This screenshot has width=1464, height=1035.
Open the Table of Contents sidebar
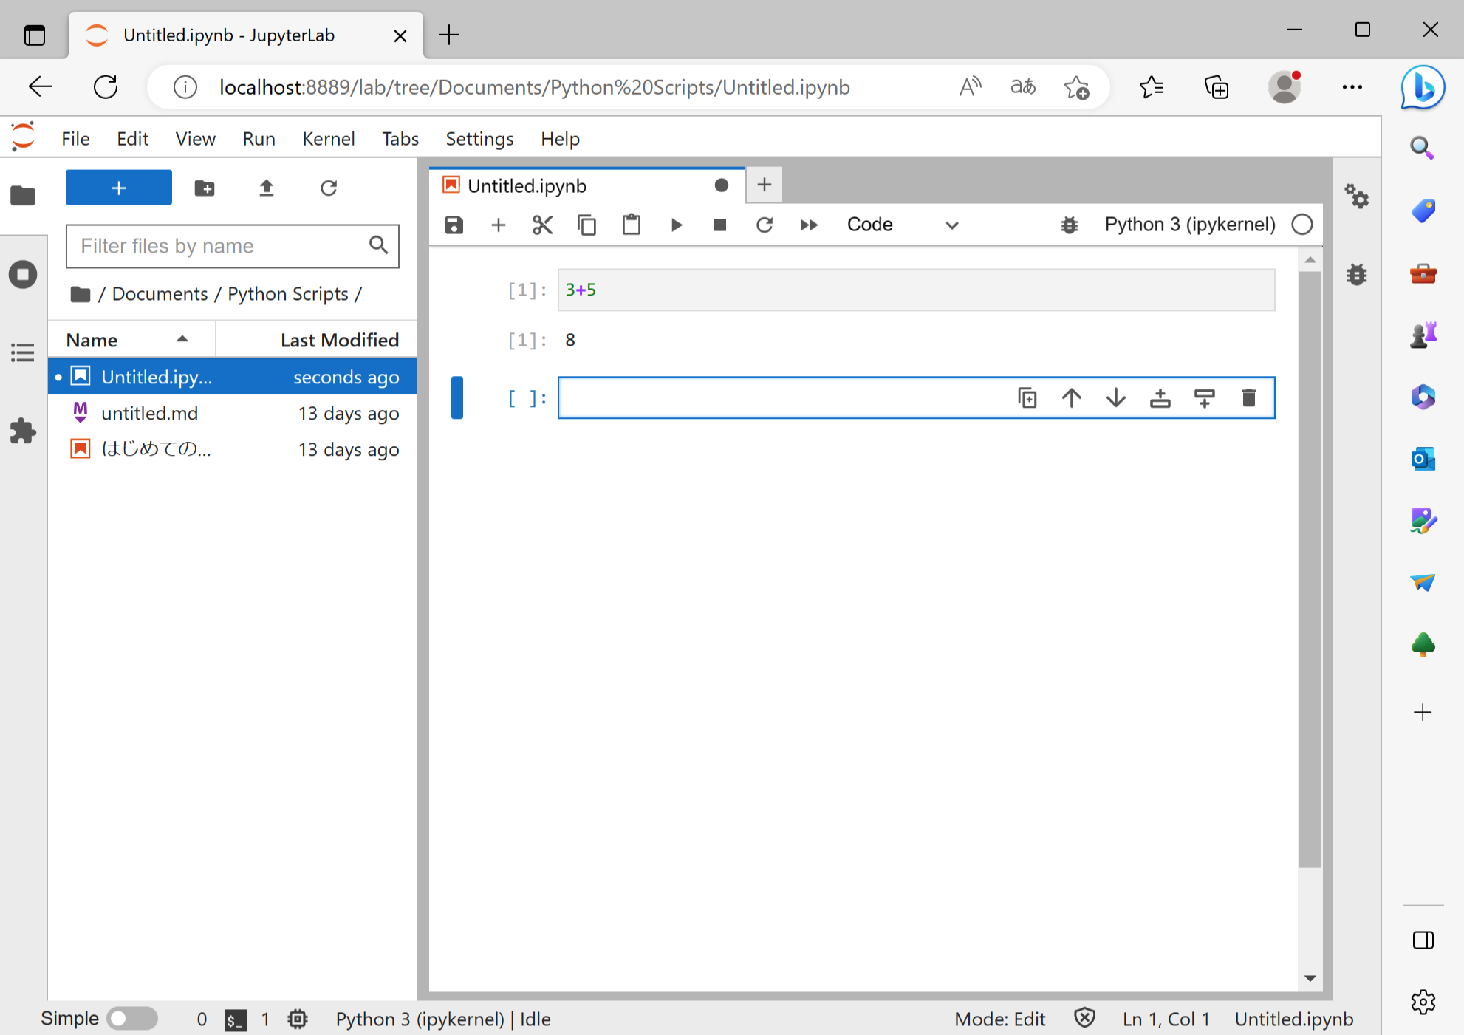coord(23,352)
